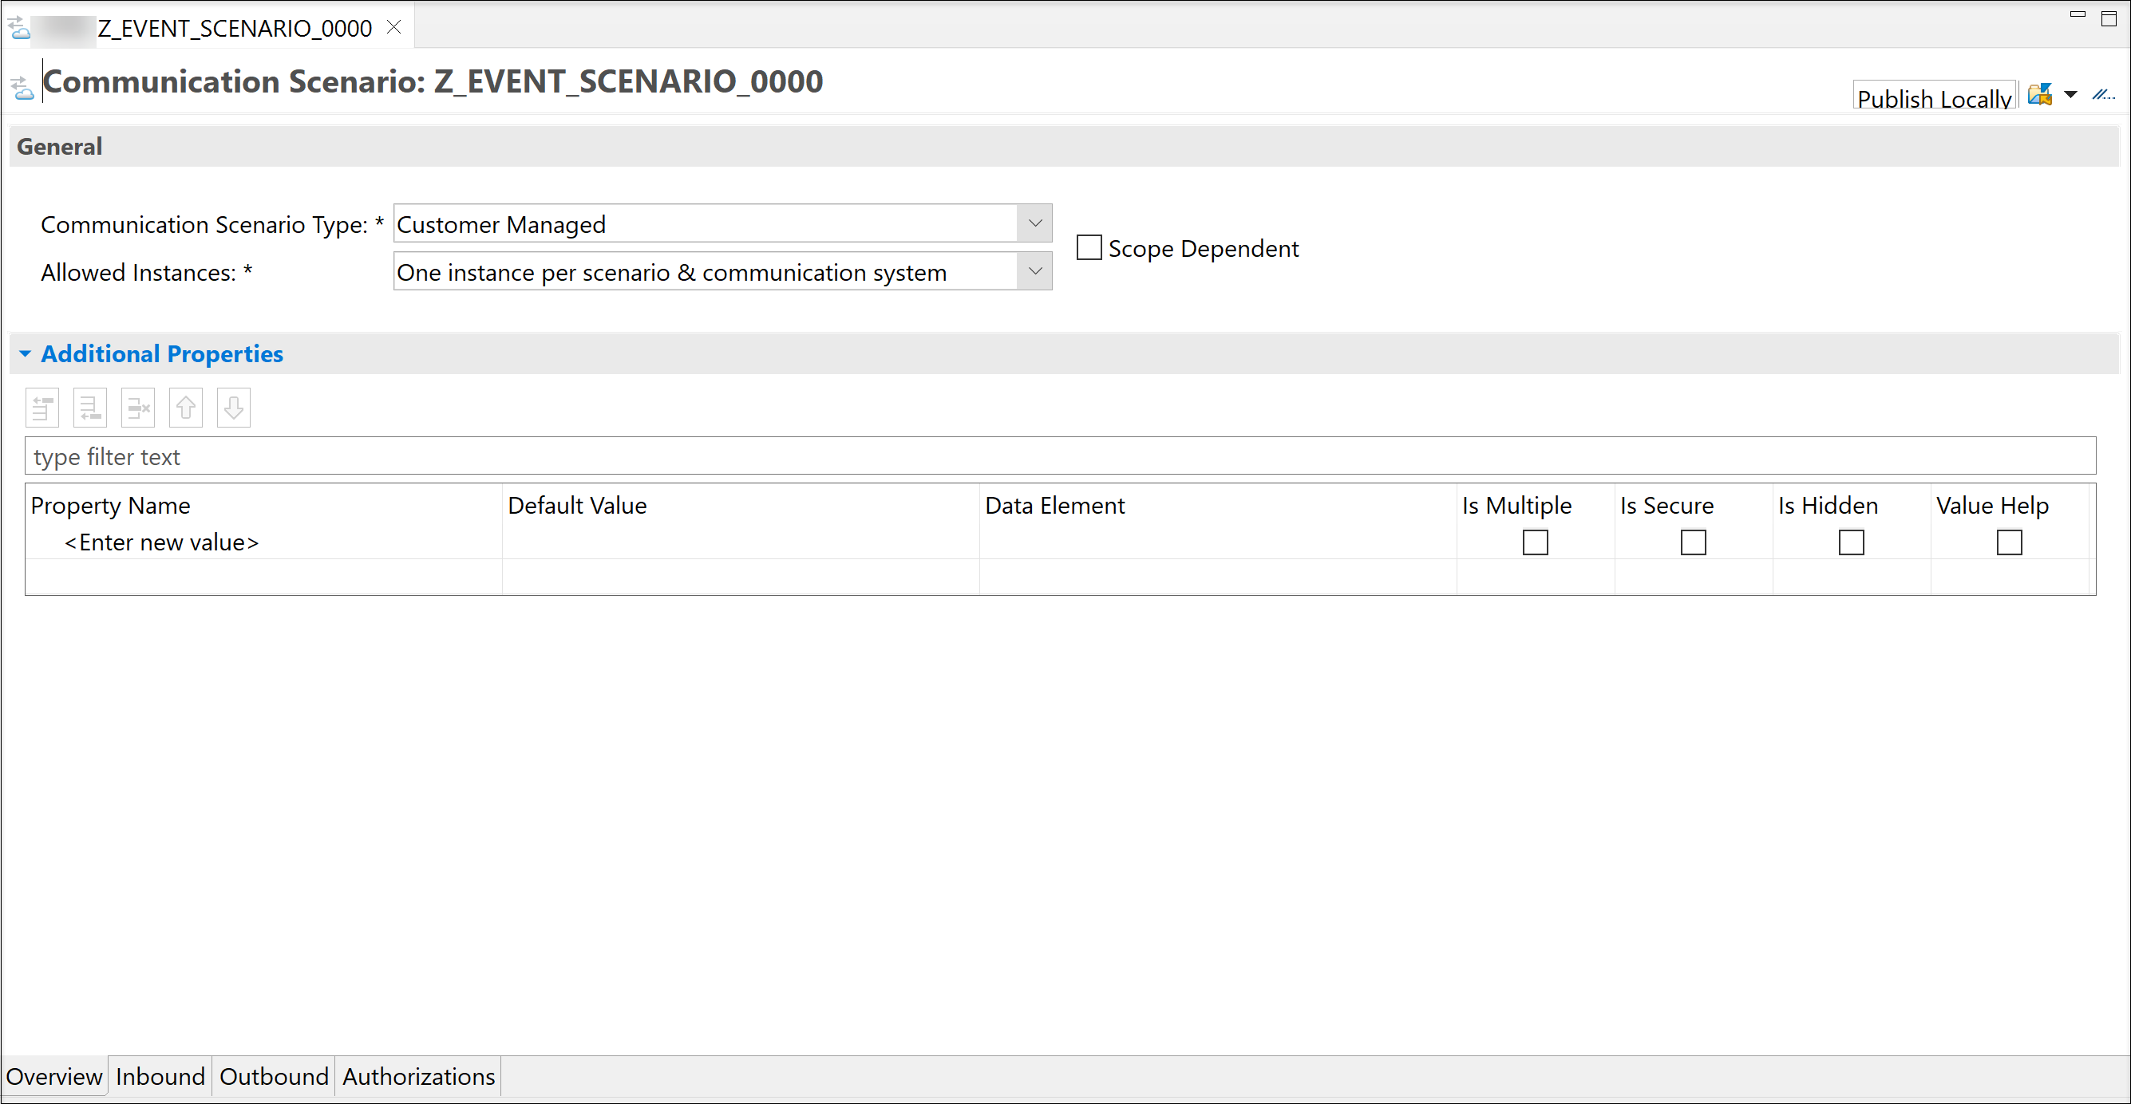Click the blue slashes icon at top right
The width and height of the screenshot is (2131, 1104).
[2104, 95]
